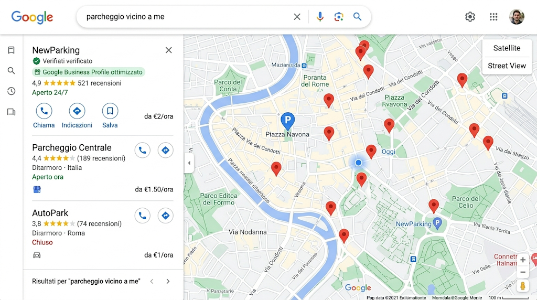Select the Street View pegman icon

(x=523, y=286)
